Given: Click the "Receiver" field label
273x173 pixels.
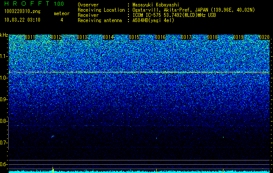Looking at the screenshot, I should click(88, 15).
